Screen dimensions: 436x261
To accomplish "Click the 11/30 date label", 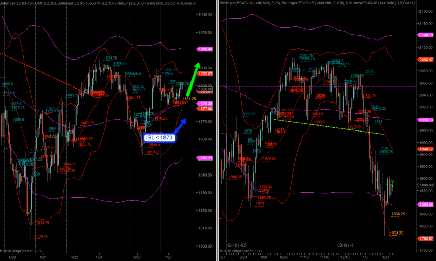I will tap(324, 257).
